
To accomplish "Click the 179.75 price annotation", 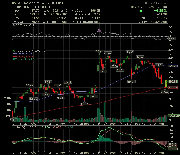I will (x=58, y=85).
